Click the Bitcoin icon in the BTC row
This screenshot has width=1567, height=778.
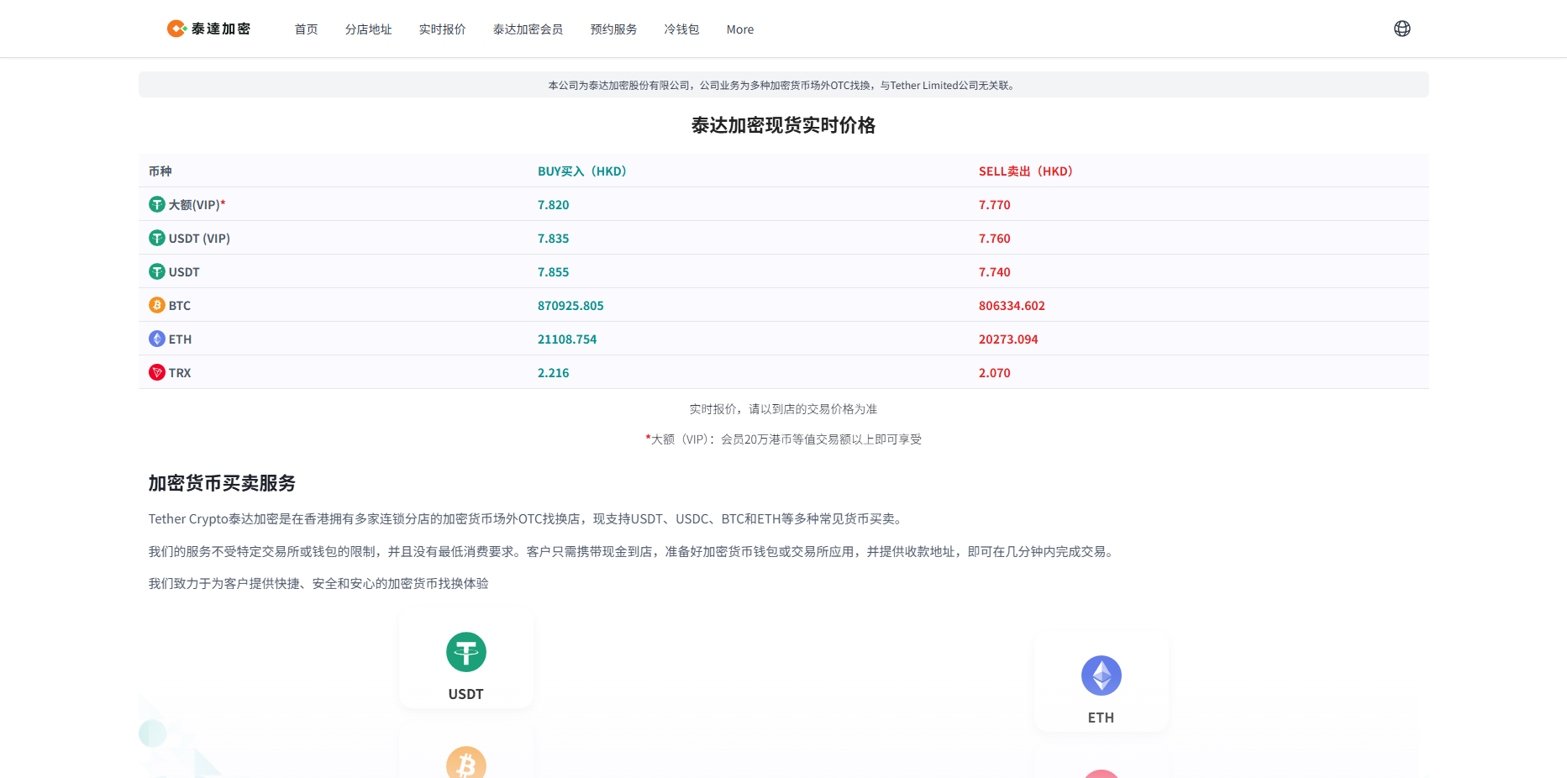tap(157, 305)
